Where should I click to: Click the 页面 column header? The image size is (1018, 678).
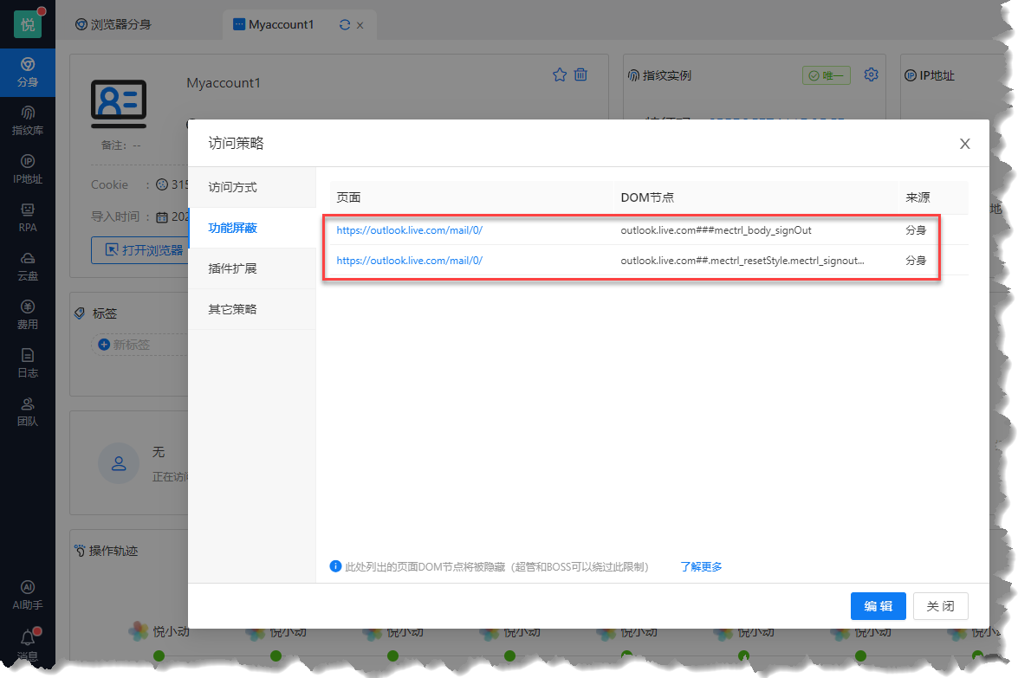348,197
